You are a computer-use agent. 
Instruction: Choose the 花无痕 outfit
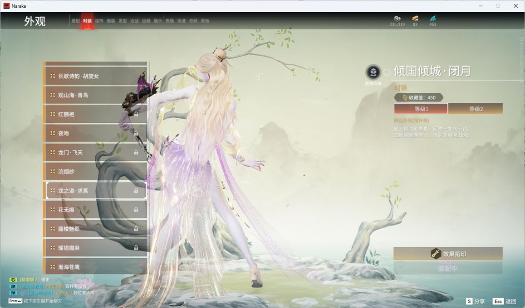point(95,209)
